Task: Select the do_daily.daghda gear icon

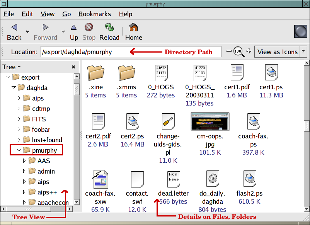Action: pyautogui.click(x=213, y=179)
